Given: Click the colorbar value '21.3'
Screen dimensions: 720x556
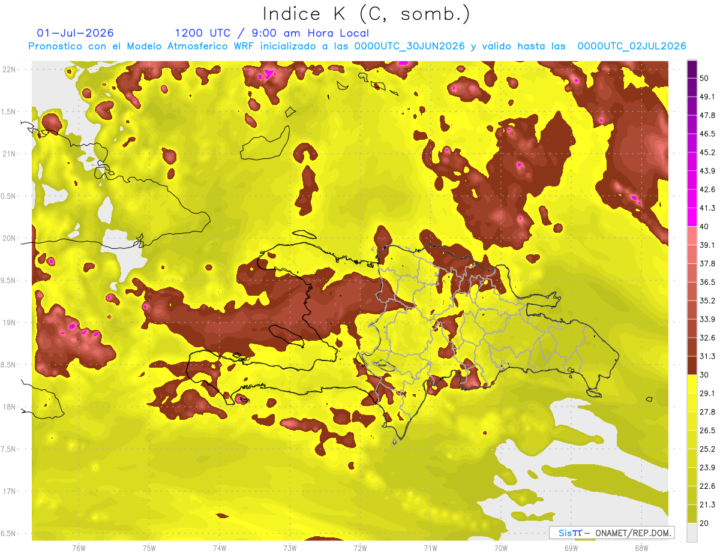Looking at the screenshot, I should [x=707, y=504].
